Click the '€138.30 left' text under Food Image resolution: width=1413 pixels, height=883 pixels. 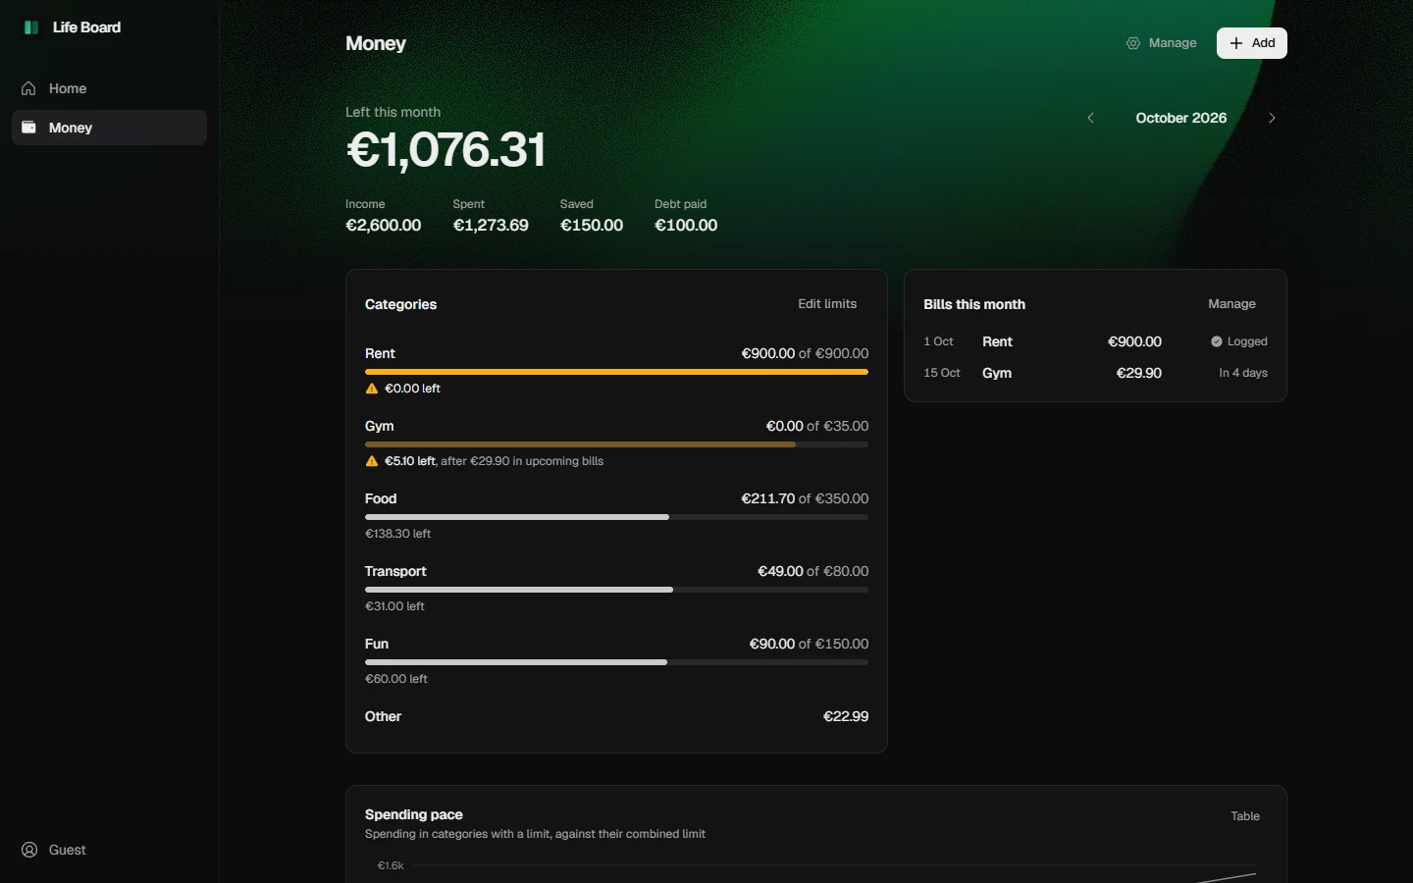tap(397, 534)
